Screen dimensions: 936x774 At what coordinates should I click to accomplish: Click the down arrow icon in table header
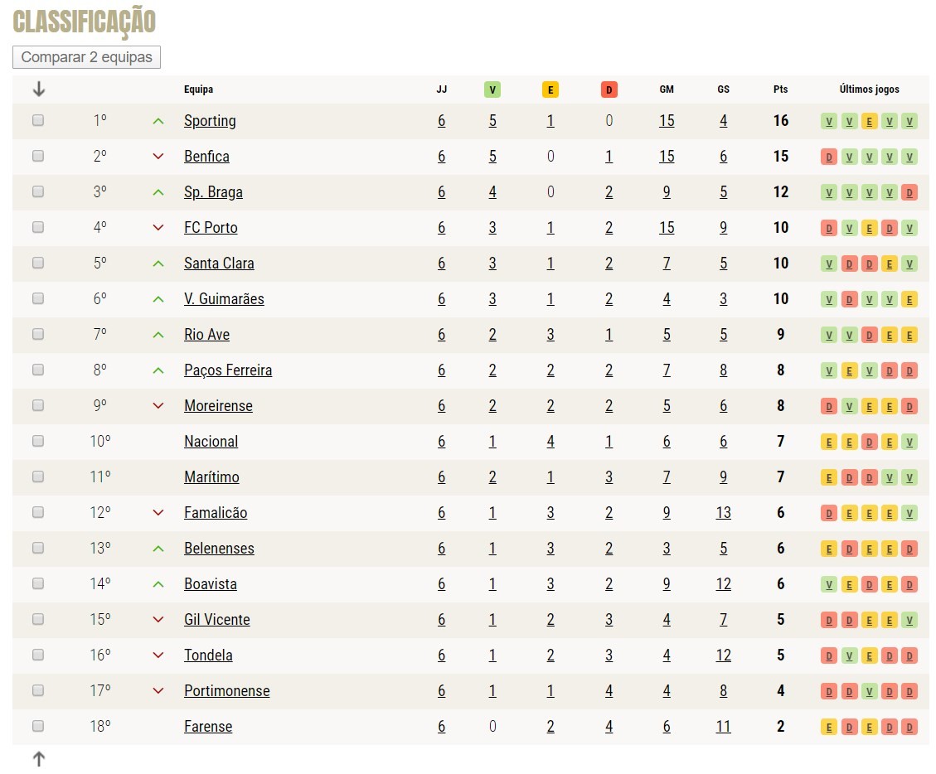[x=38, y=89]
